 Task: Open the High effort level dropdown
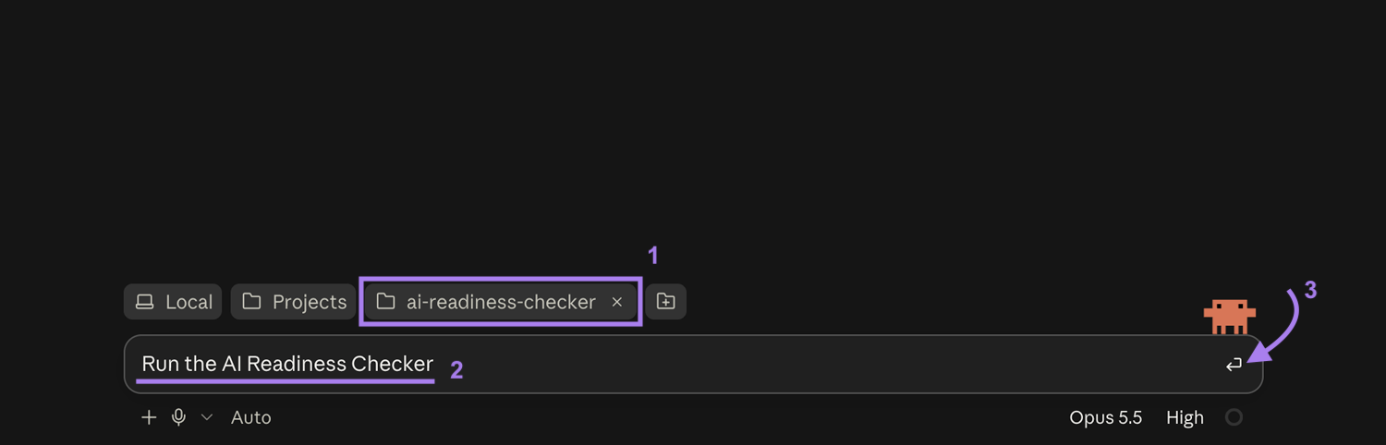pyautogui.click(x=1185, y=417)
